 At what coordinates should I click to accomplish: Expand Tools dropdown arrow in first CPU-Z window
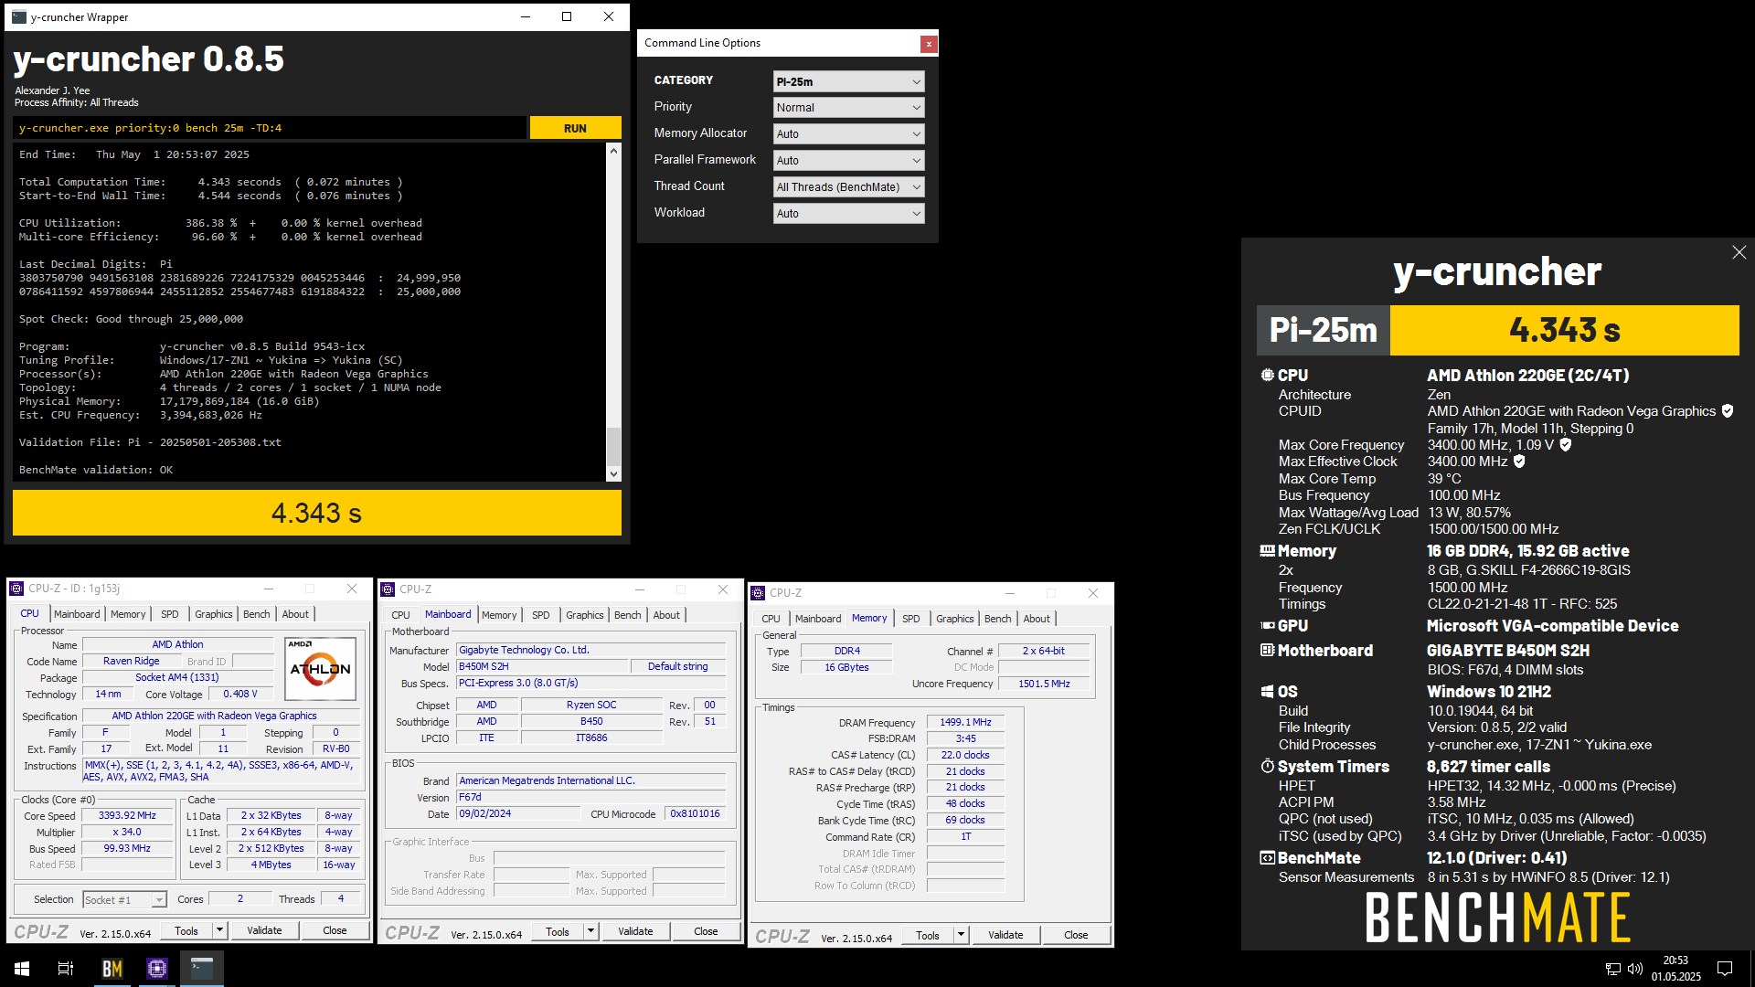[219, 931]
